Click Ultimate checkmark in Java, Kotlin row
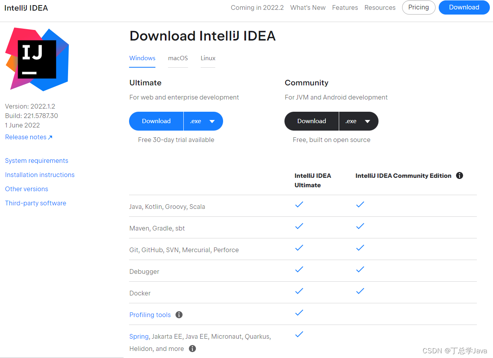493x358 pixels. click(299, 205)
